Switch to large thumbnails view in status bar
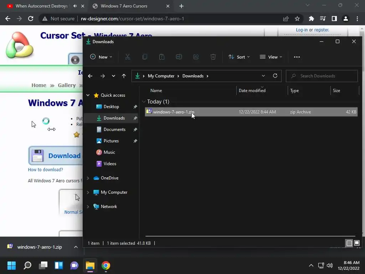Viewport: 365px width, 274px height. click(x=356, y=243)
